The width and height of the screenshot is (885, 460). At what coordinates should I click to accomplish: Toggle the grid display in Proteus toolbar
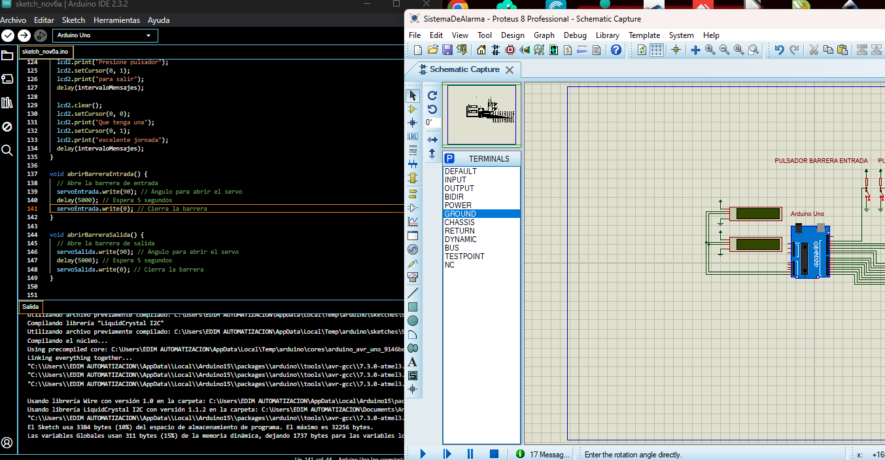point(657,50)
